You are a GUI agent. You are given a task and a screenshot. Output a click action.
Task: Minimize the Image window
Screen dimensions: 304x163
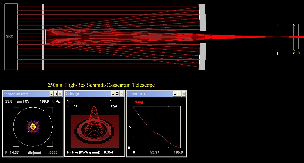(113, 94)
